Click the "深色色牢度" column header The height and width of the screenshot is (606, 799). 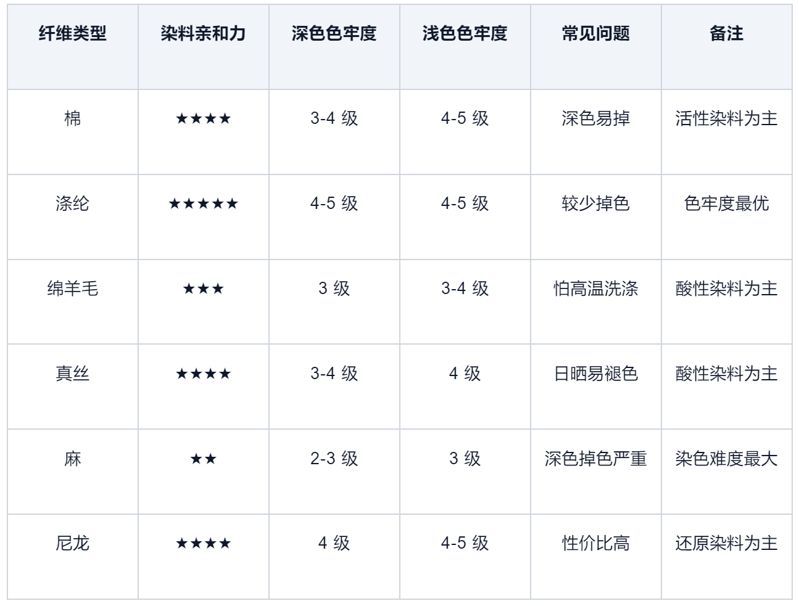pos(334,34)
